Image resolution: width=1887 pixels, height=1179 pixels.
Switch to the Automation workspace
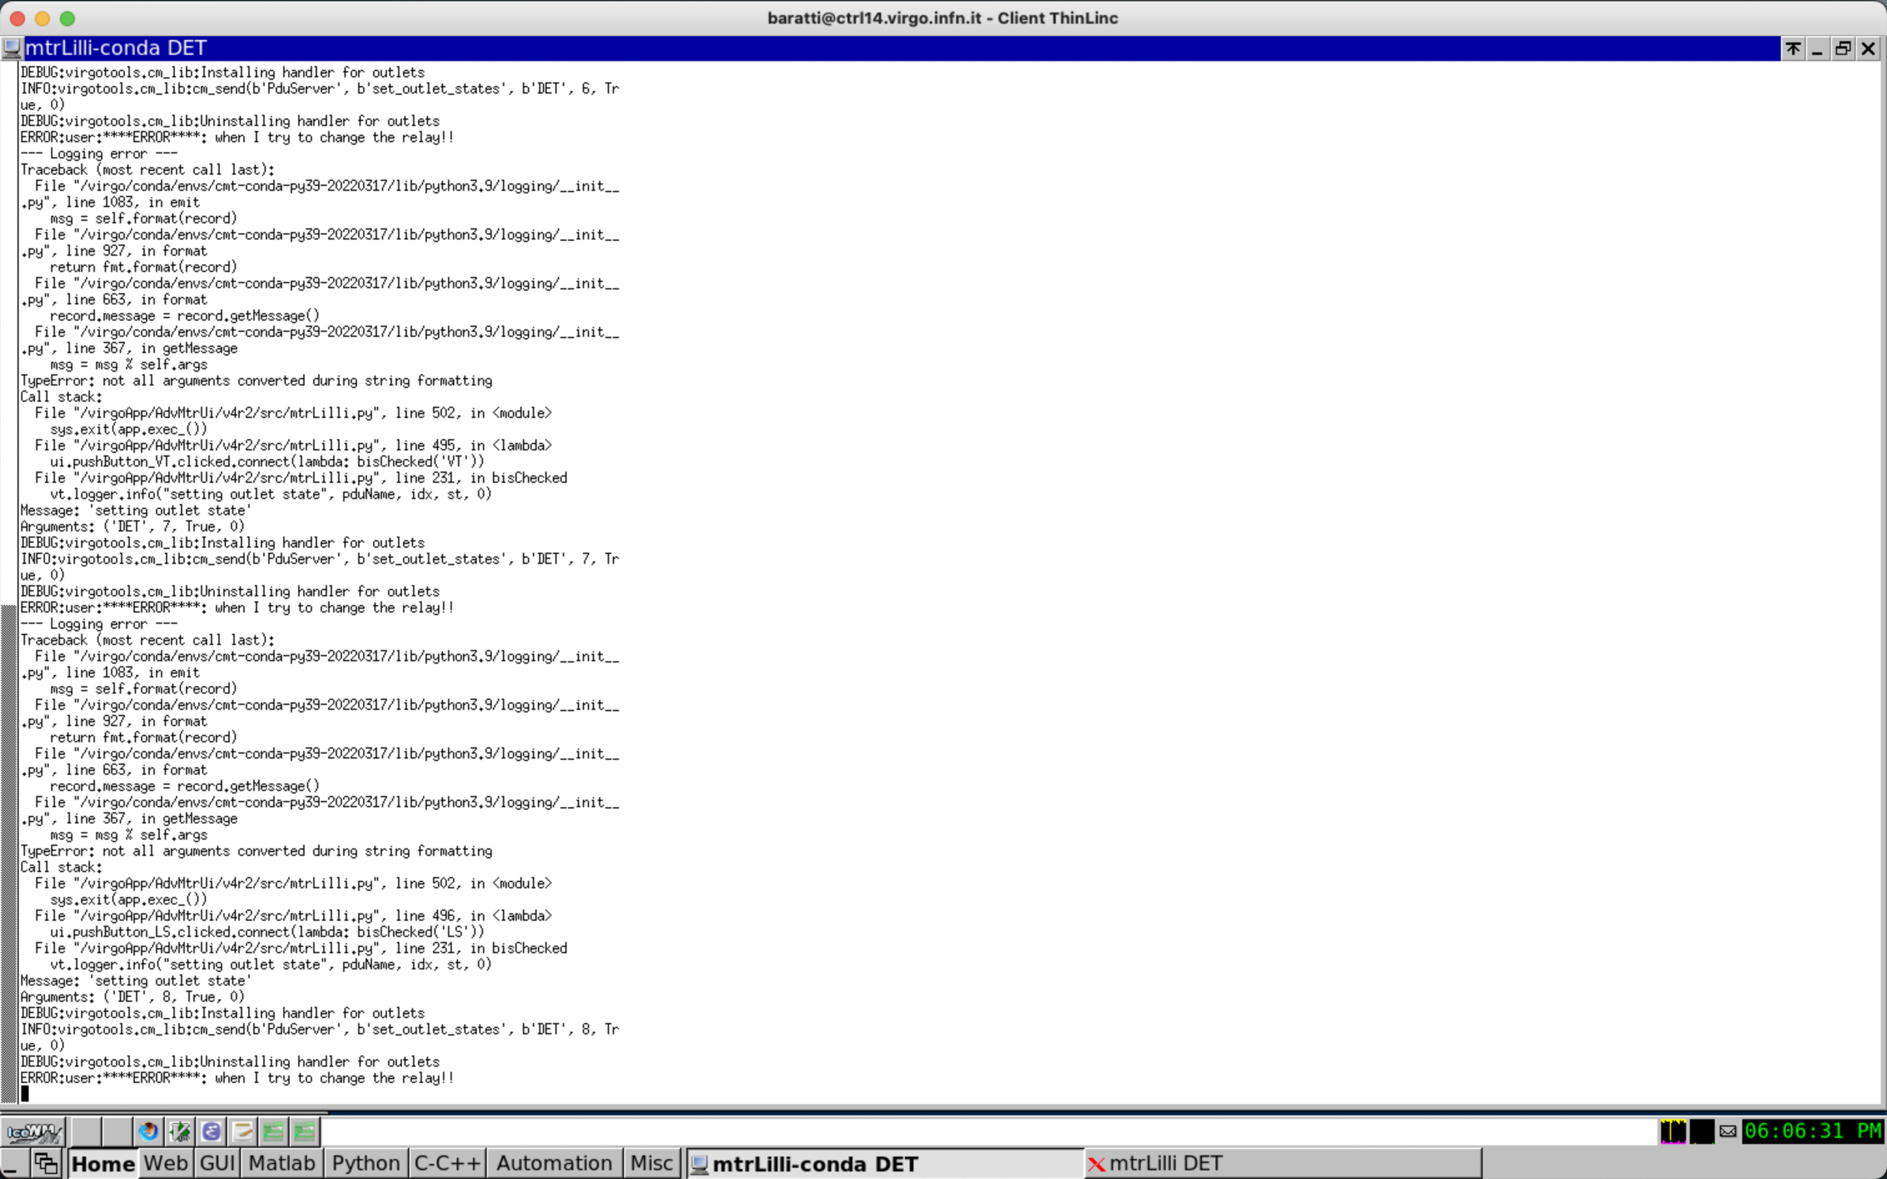[x=553, y=1163]
